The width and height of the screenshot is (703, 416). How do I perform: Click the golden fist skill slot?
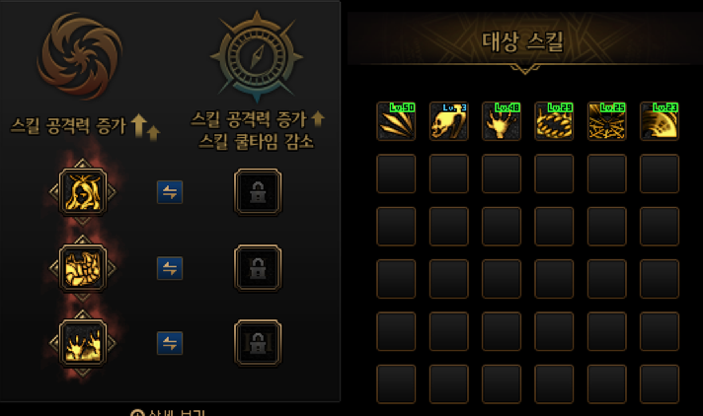pos(83,268)
